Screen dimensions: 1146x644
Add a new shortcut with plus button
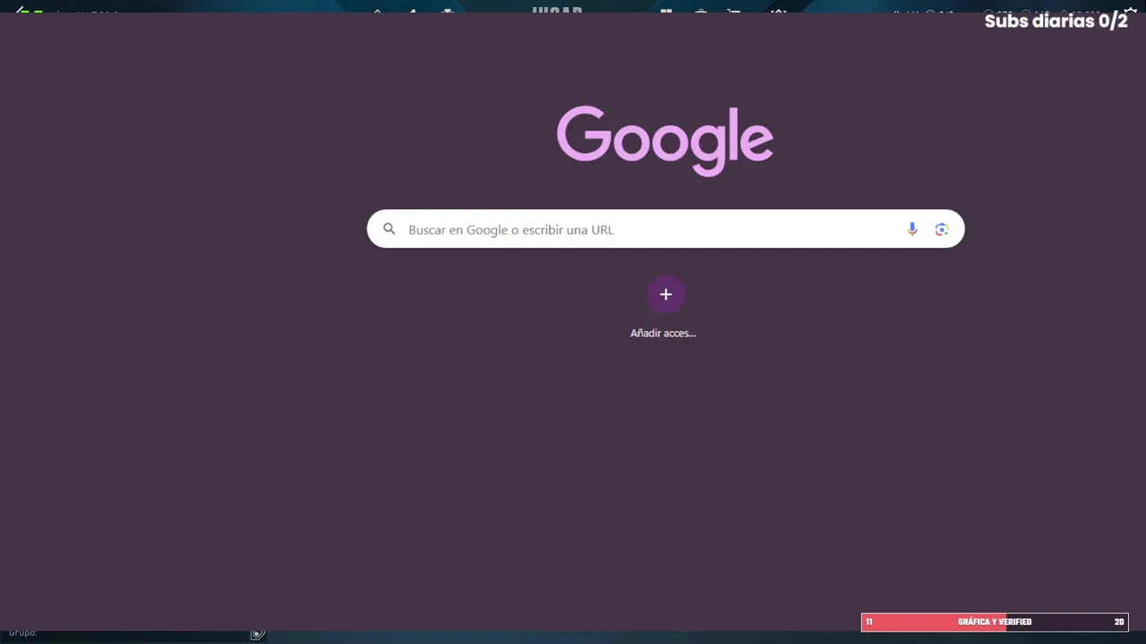click(665, 294)
